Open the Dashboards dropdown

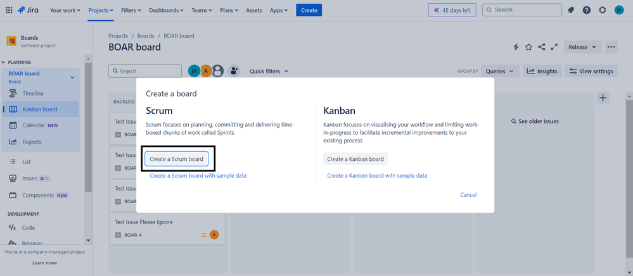point(166,11)
